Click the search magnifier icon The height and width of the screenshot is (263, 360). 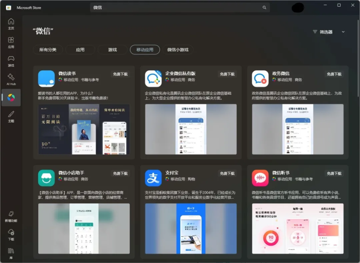[264, 7]
